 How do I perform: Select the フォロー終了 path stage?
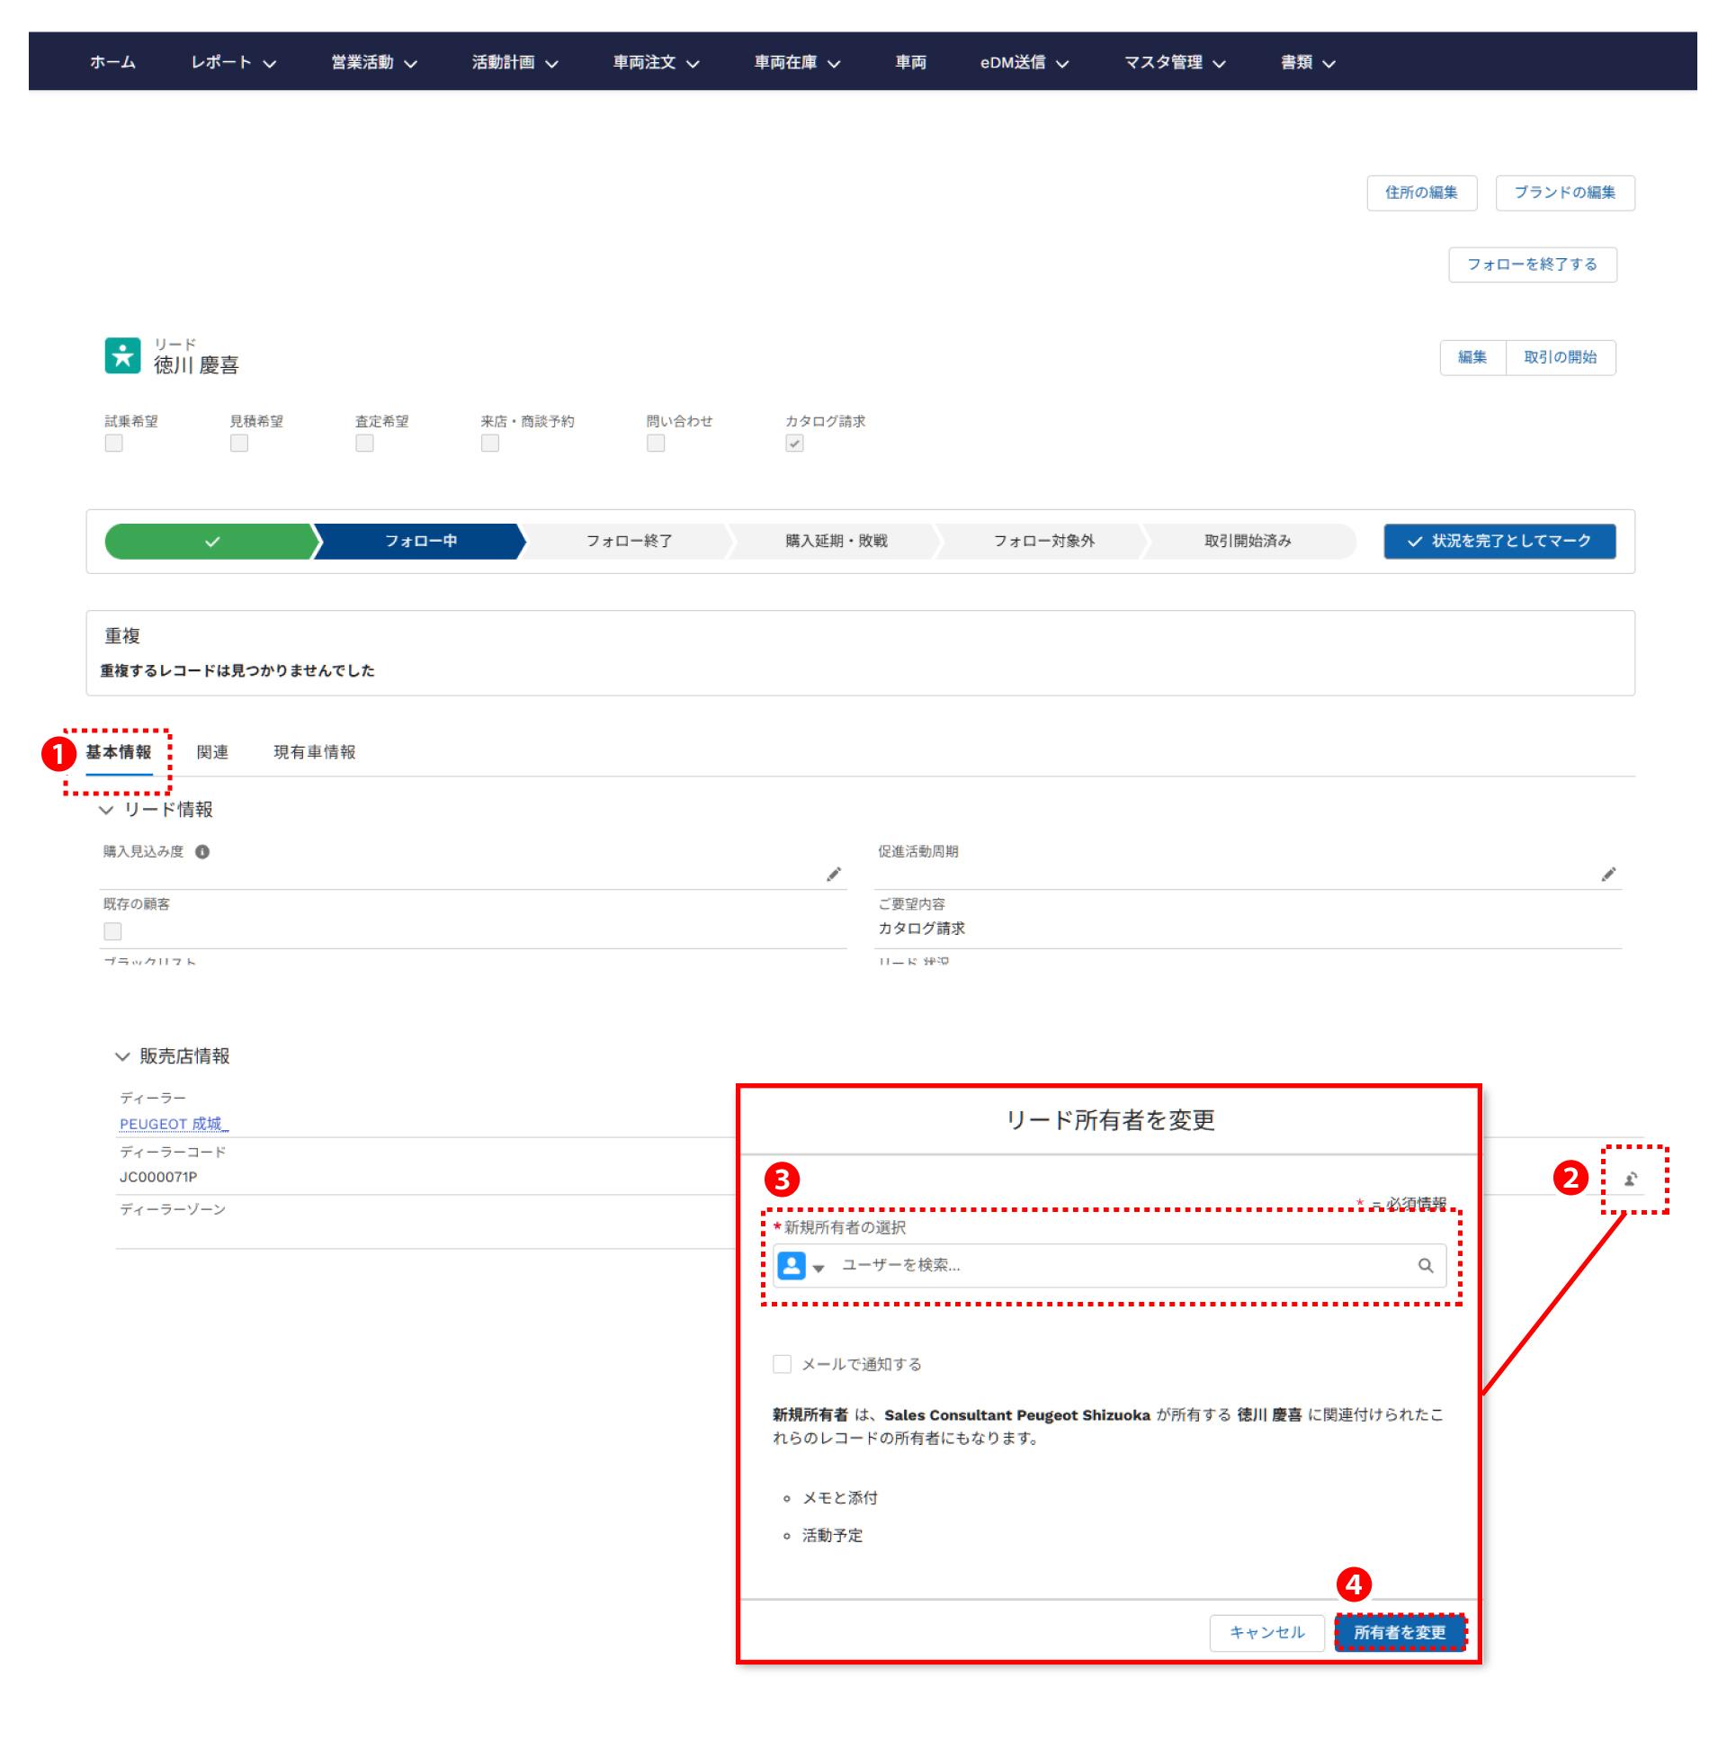(629, 541)
